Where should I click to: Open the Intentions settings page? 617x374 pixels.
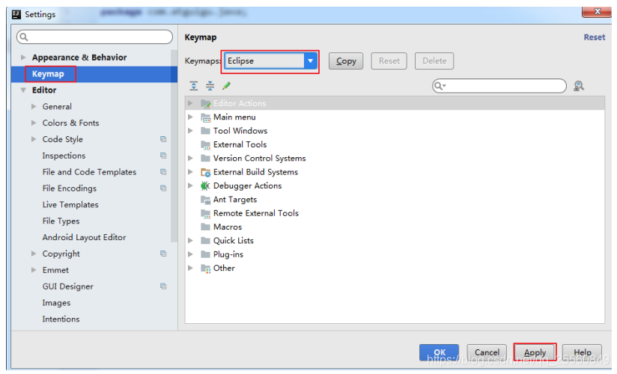[x=61, y=319]
